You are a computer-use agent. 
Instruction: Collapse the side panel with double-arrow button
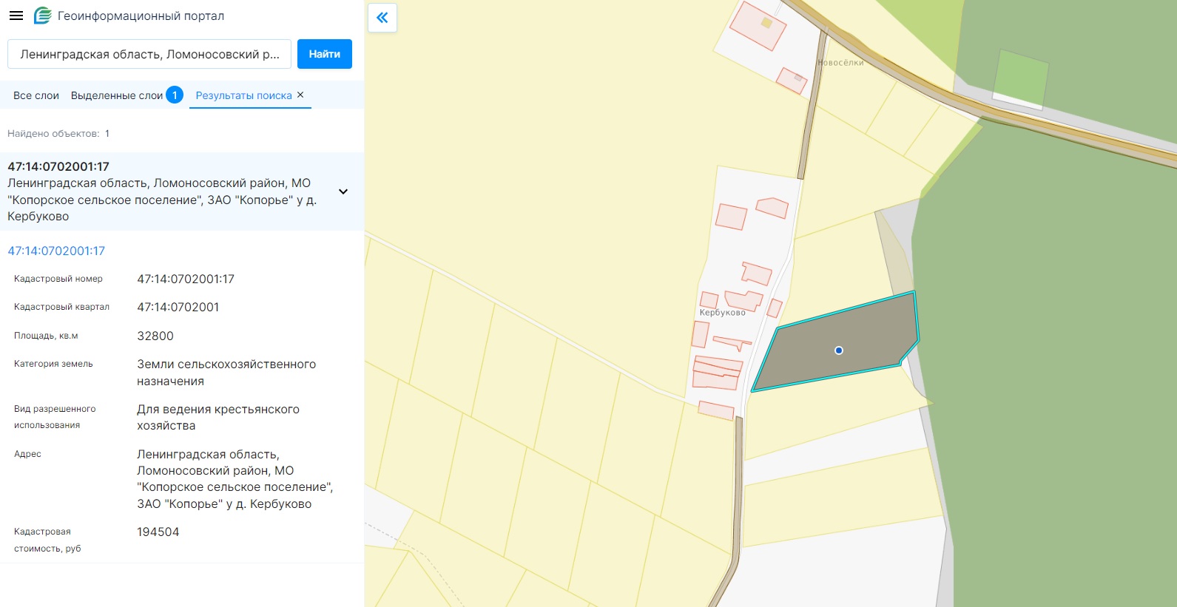[x=382, y=18]
